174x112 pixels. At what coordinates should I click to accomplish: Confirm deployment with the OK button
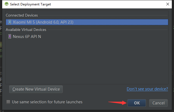[x=137, y=103]
